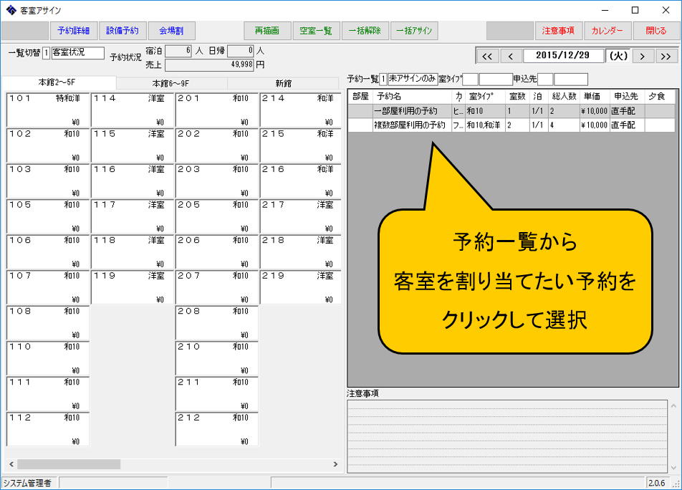Jump back with the << date button

487,56
